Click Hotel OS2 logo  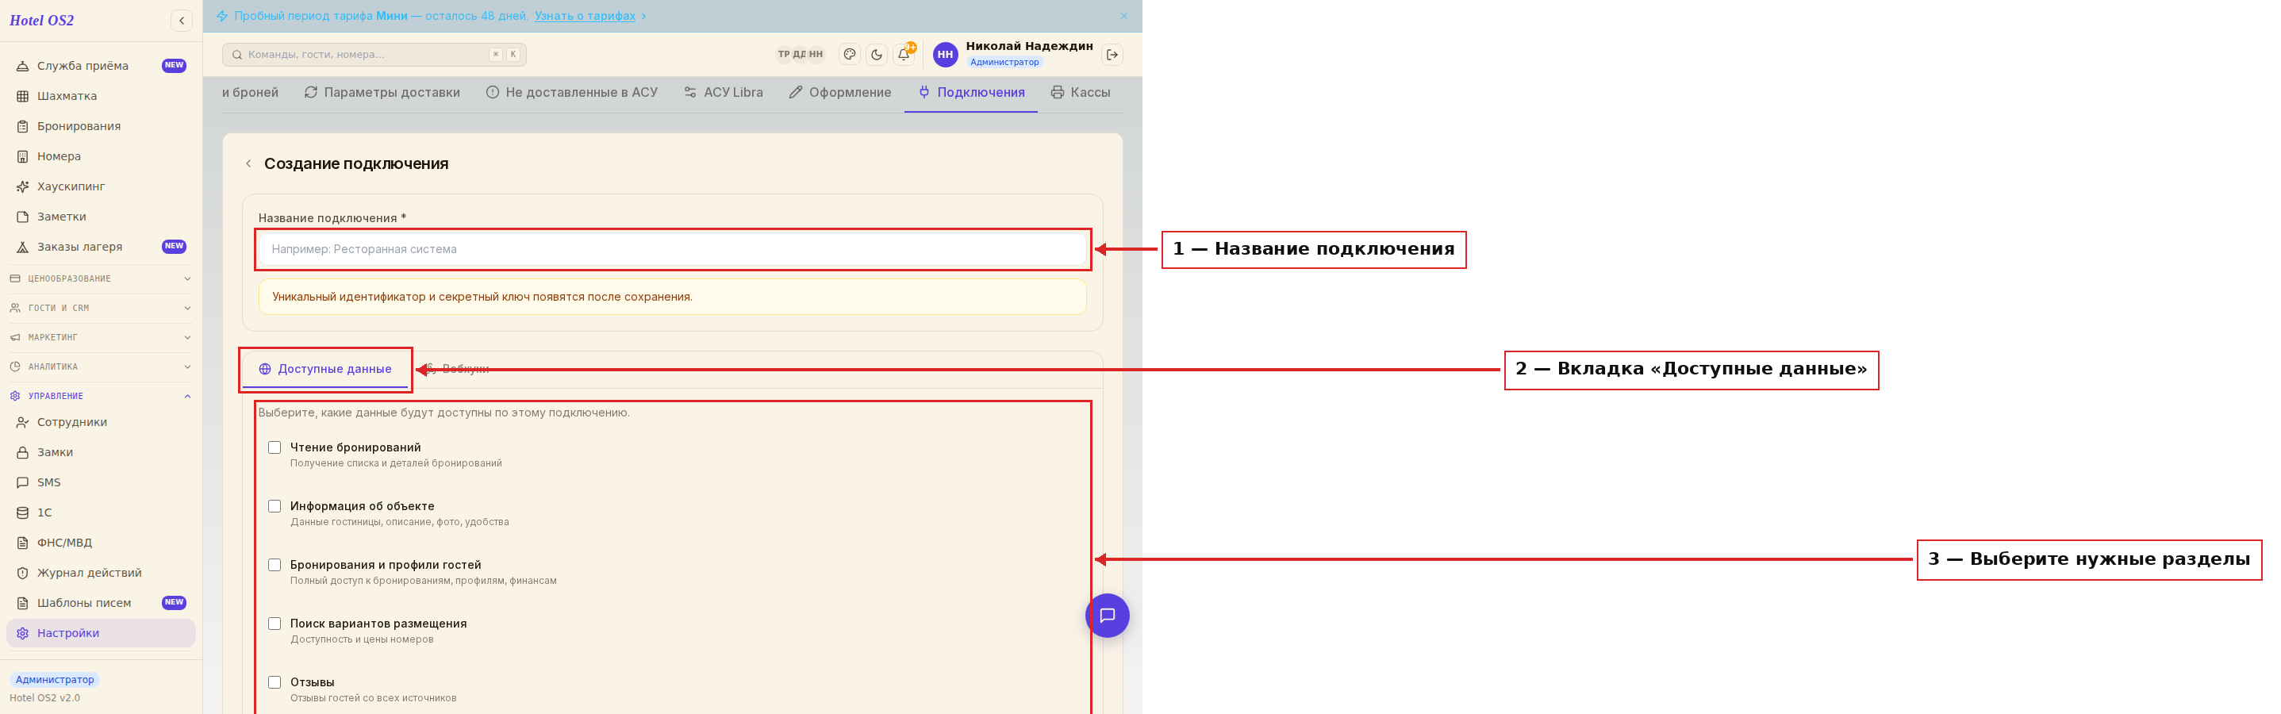41,21
